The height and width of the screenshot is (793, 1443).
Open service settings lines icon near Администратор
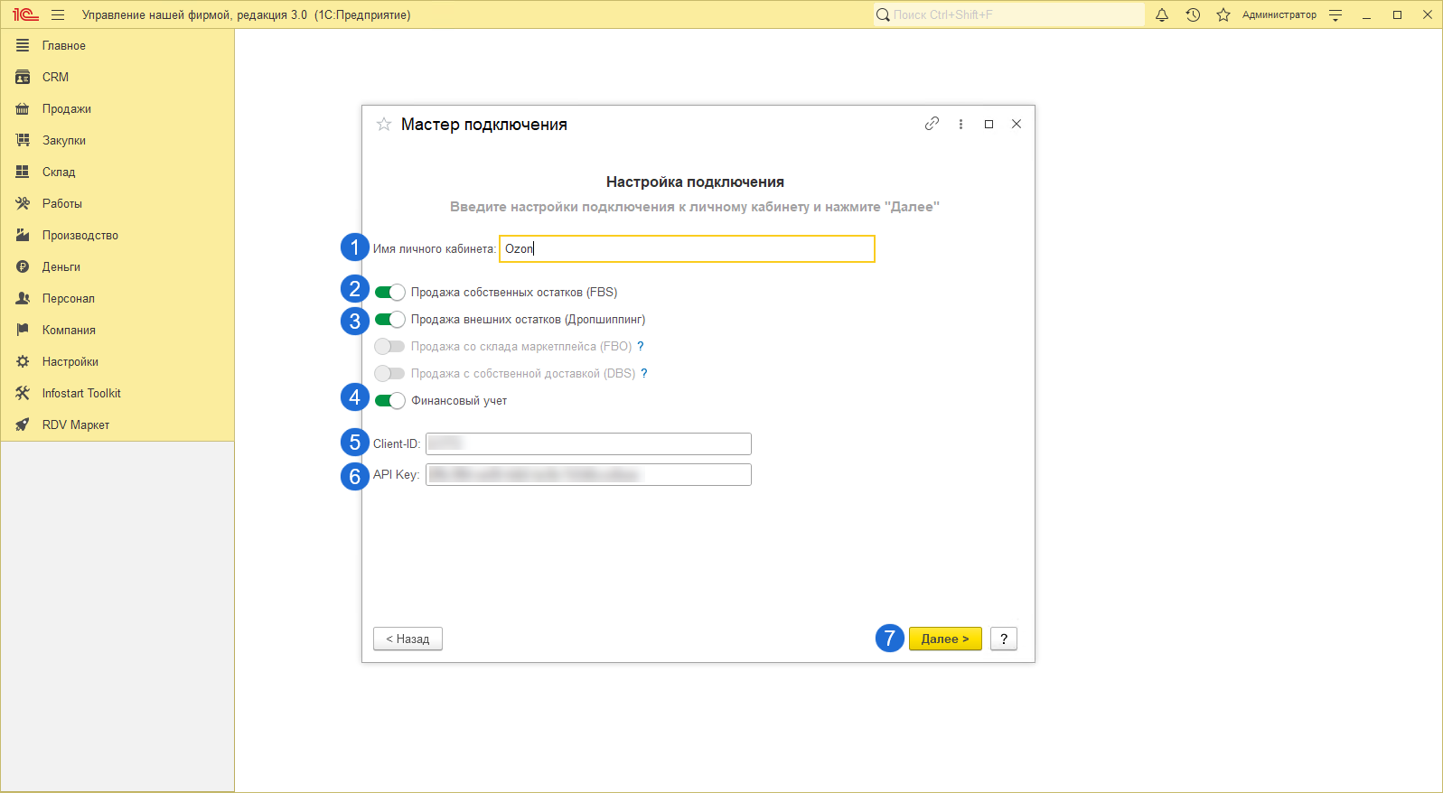click(1335, 14)
